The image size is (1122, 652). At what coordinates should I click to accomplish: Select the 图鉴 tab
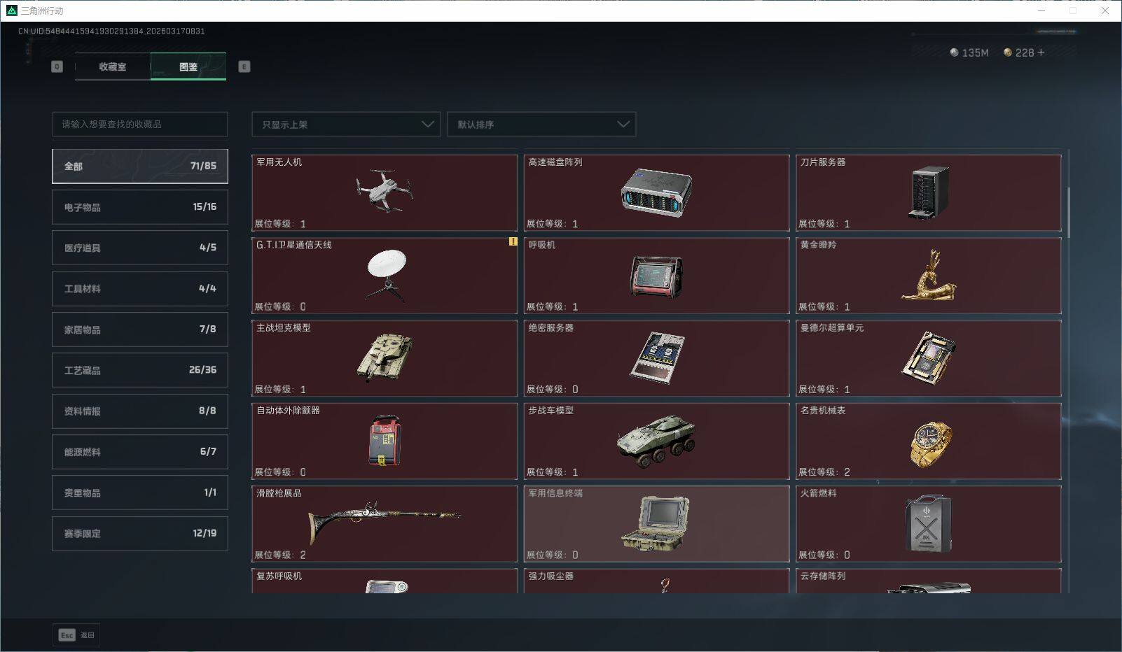point(188,66)
